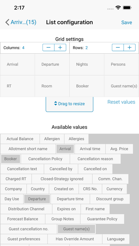This screenshot has width=139, height=246.
Task: Click the Drag to resize handle
Action: tap(69, 104)
